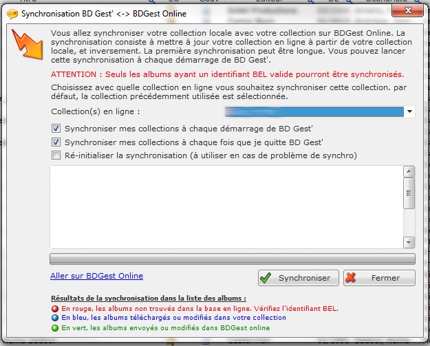
Task: Click 'En vert, les albums envoyés' text
Action: click(166, 328)
